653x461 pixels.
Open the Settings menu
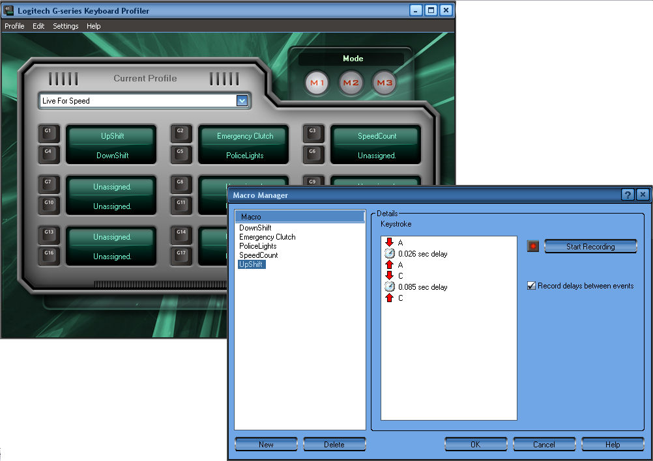65,26
